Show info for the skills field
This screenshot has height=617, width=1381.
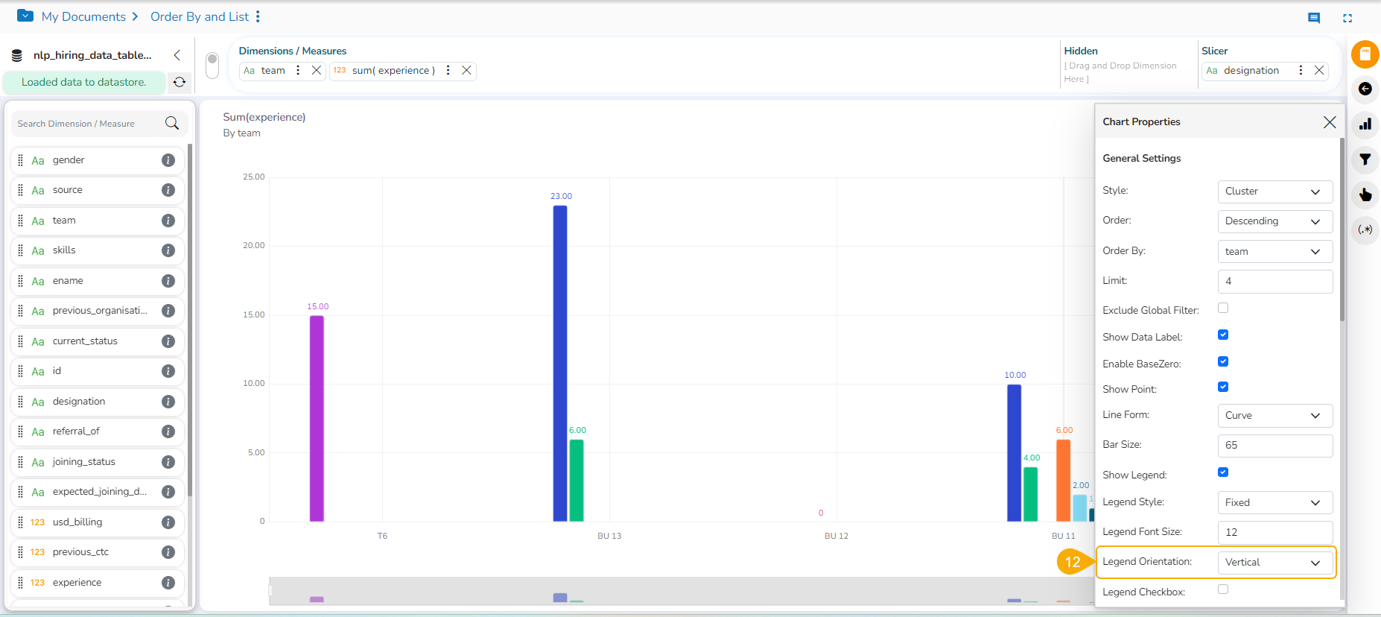168,250
